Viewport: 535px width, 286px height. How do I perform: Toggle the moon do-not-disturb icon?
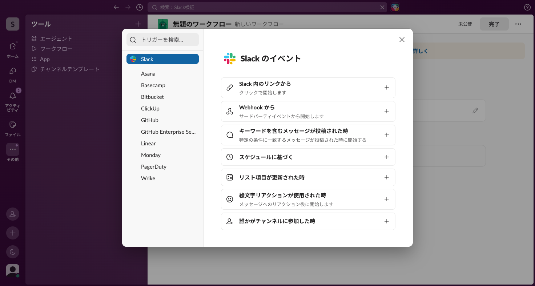click(x=13, y=252)
